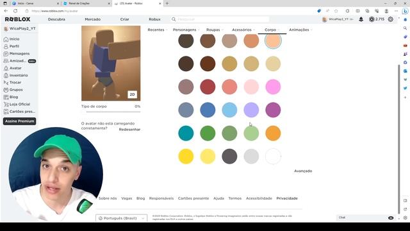
Task: Click the WicaPlay2_YT sidebar username
Action: click(x=22, y=28)
